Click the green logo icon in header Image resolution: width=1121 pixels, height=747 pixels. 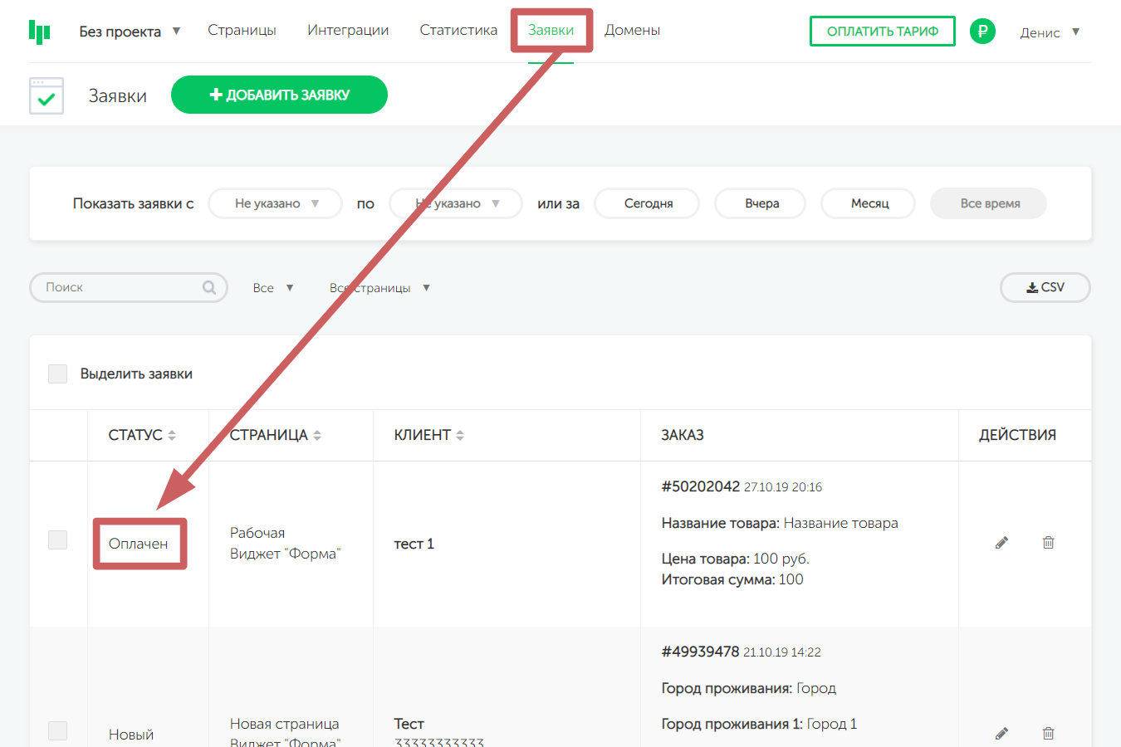39,32
